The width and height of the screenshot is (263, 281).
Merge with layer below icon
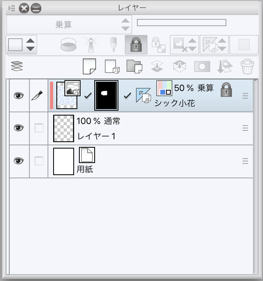pos(180,66)
